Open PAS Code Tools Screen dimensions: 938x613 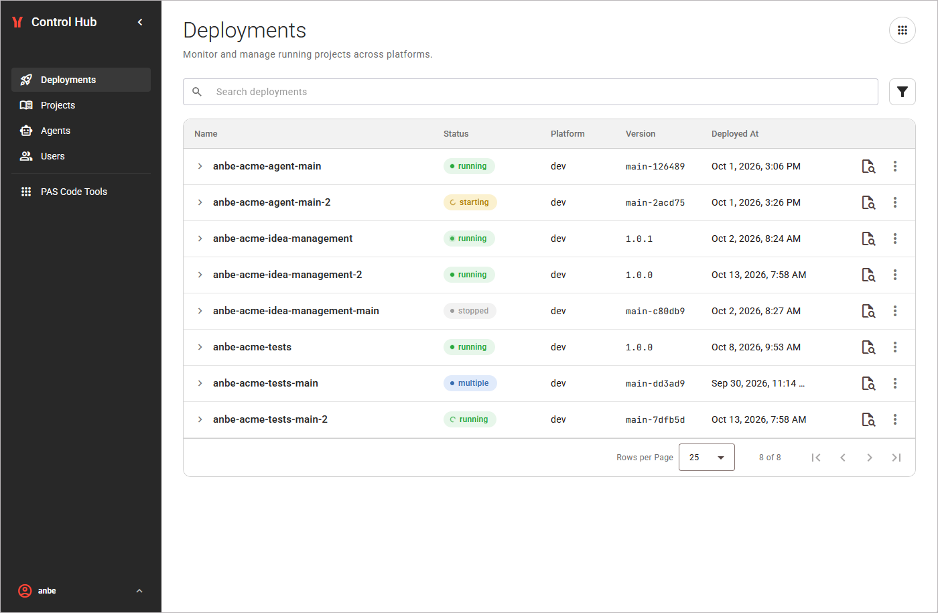81,192
